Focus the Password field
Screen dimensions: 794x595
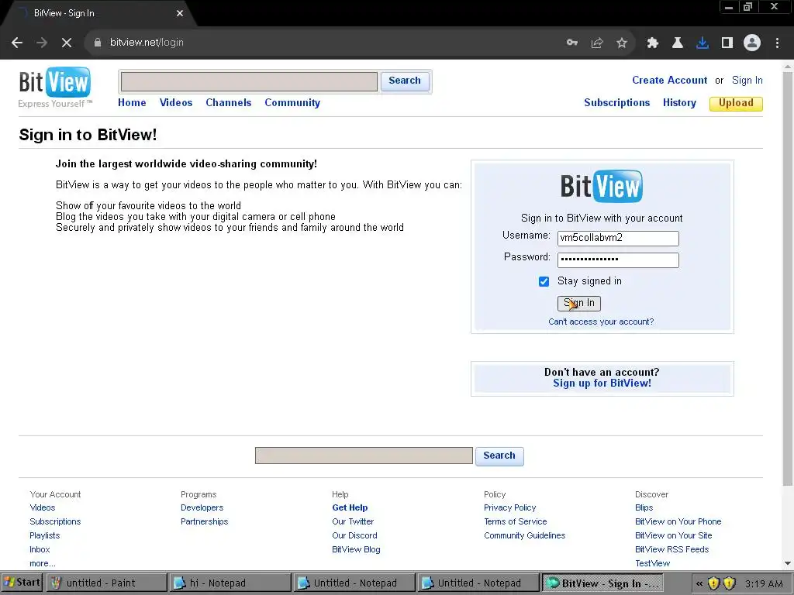click(x=618, y=260)
